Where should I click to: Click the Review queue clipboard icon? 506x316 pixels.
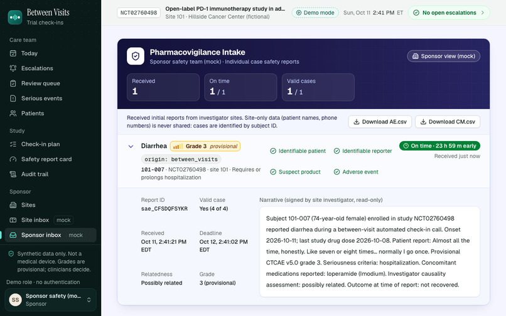coord(13,83)
